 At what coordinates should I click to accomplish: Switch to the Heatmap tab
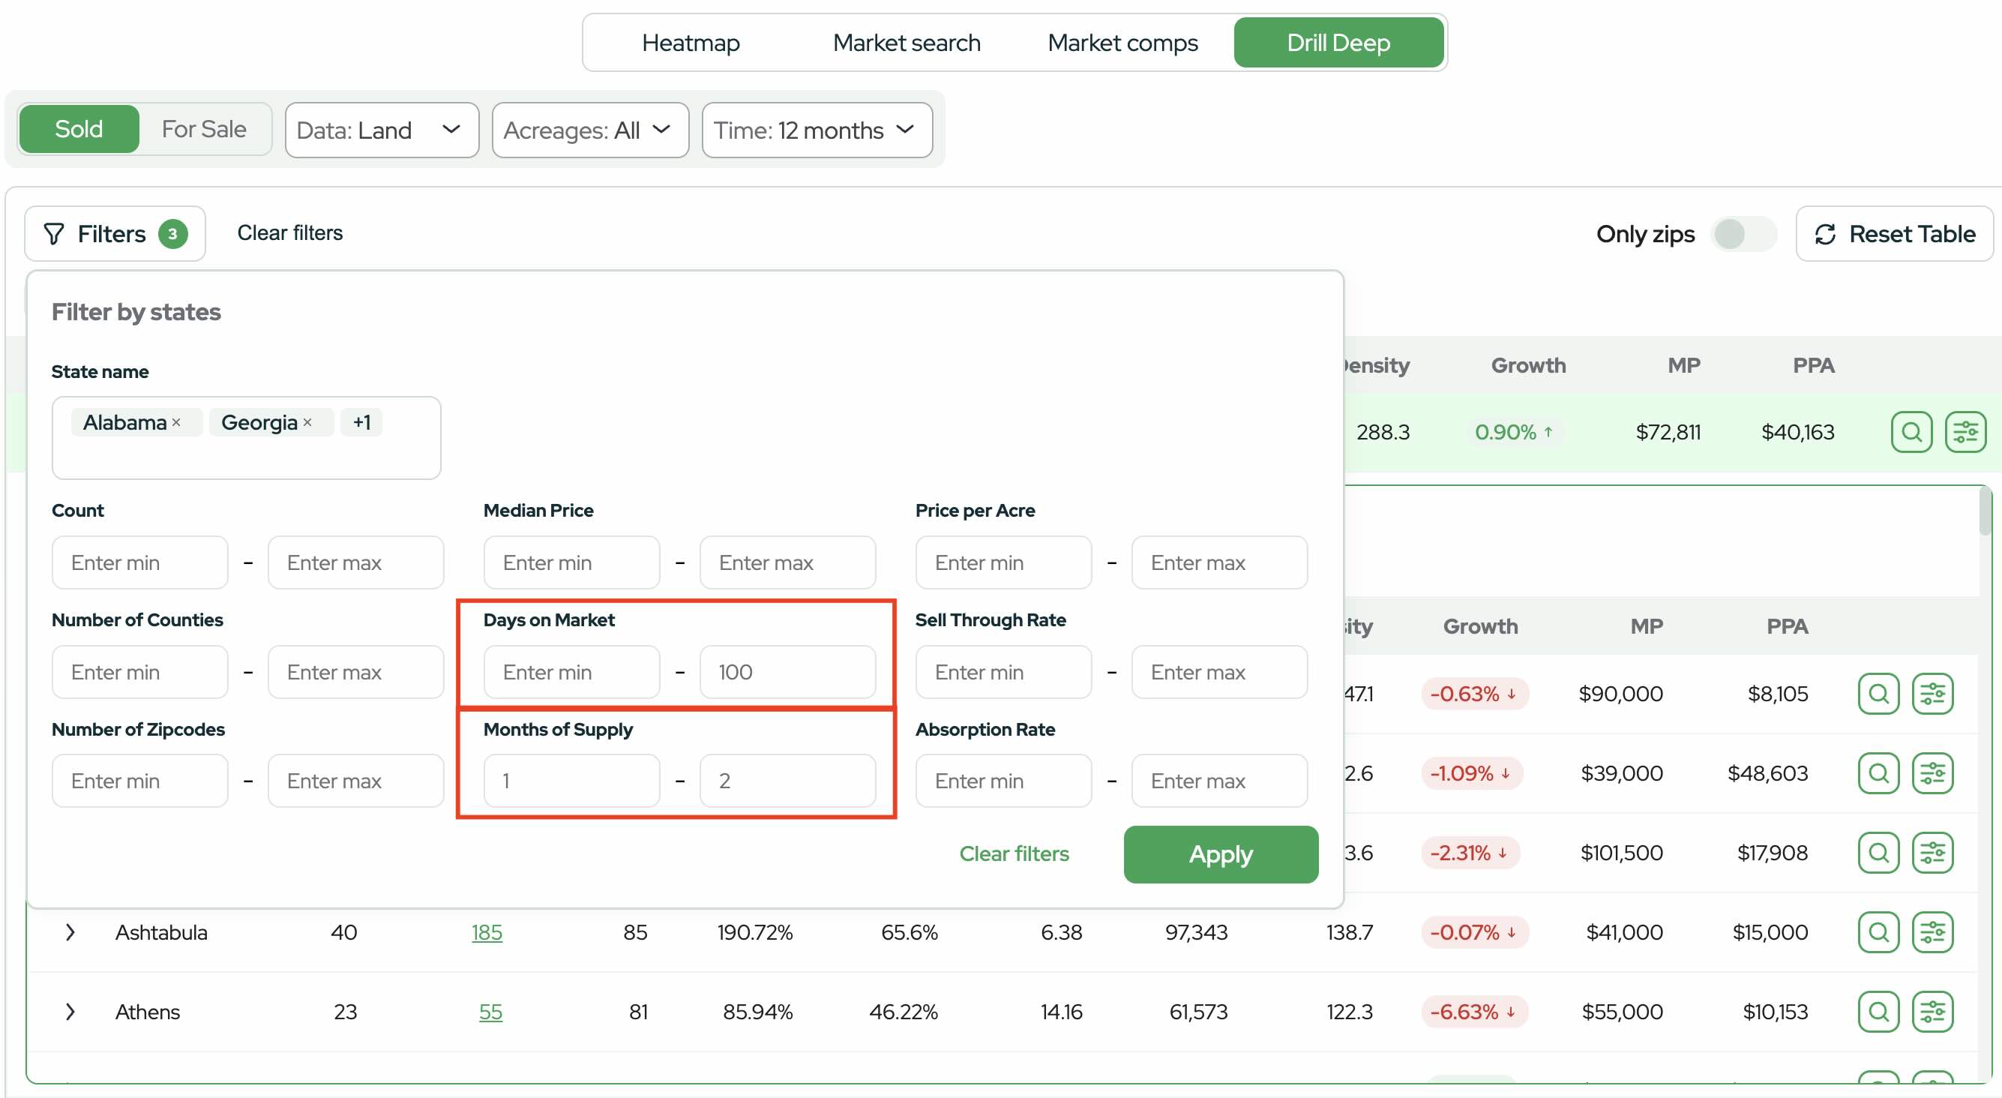pos(690,43)
